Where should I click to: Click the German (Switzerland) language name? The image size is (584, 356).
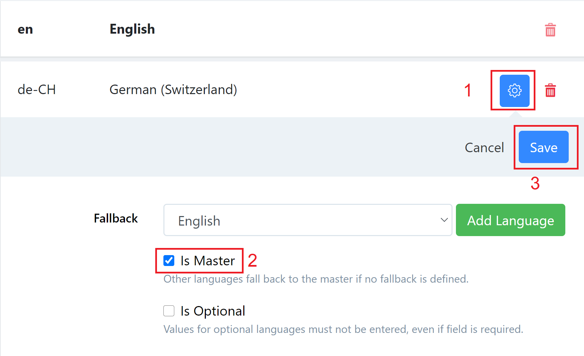173,90
